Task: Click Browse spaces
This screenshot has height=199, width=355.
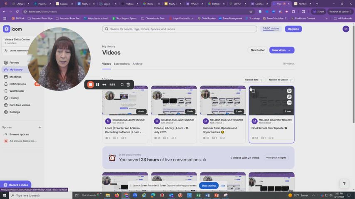Action: click(19, 134)
